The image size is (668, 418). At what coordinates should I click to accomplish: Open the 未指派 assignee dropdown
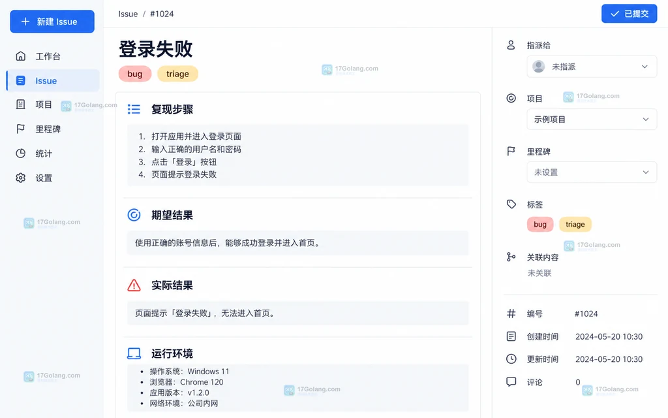[x=592, y=67]
